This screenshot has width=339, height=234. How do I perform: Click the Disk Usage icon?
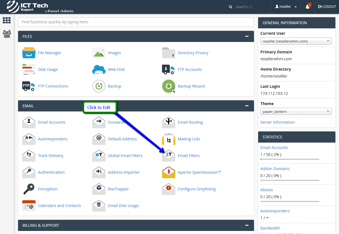click(29, 69)
